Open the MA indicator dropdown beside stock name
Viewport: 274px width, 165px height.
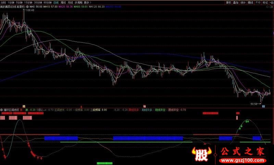tap(27, 6)
